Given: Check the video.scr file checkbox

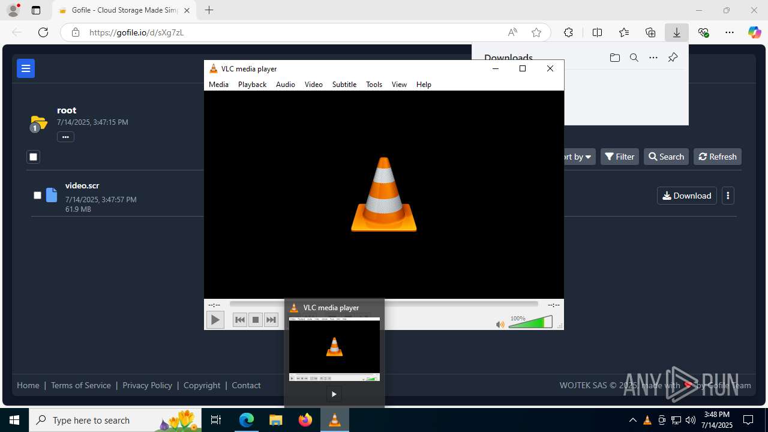Looking at the screenshot, I should (x=37, y=195).
